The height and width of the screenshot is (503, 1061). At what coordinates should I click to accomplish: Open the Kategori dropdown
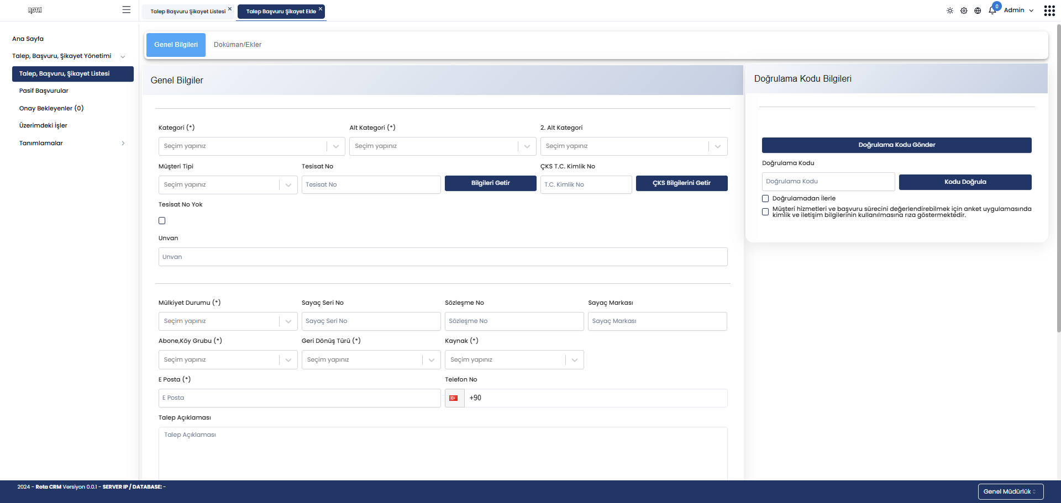251,146
